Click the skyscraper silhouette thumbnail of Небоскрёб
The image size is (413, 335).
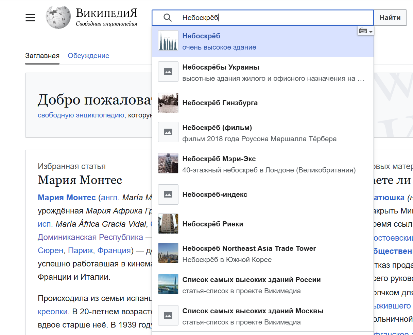click(x=168, y=41)
